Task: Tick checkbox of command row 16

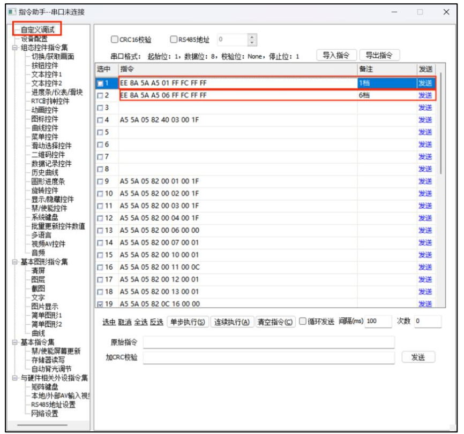Action: coord(100,268)
